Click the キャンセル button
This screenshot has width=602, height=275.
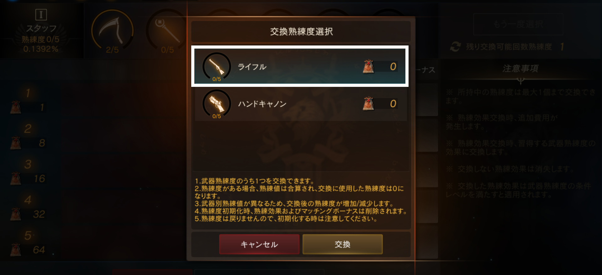click(259, 244)
